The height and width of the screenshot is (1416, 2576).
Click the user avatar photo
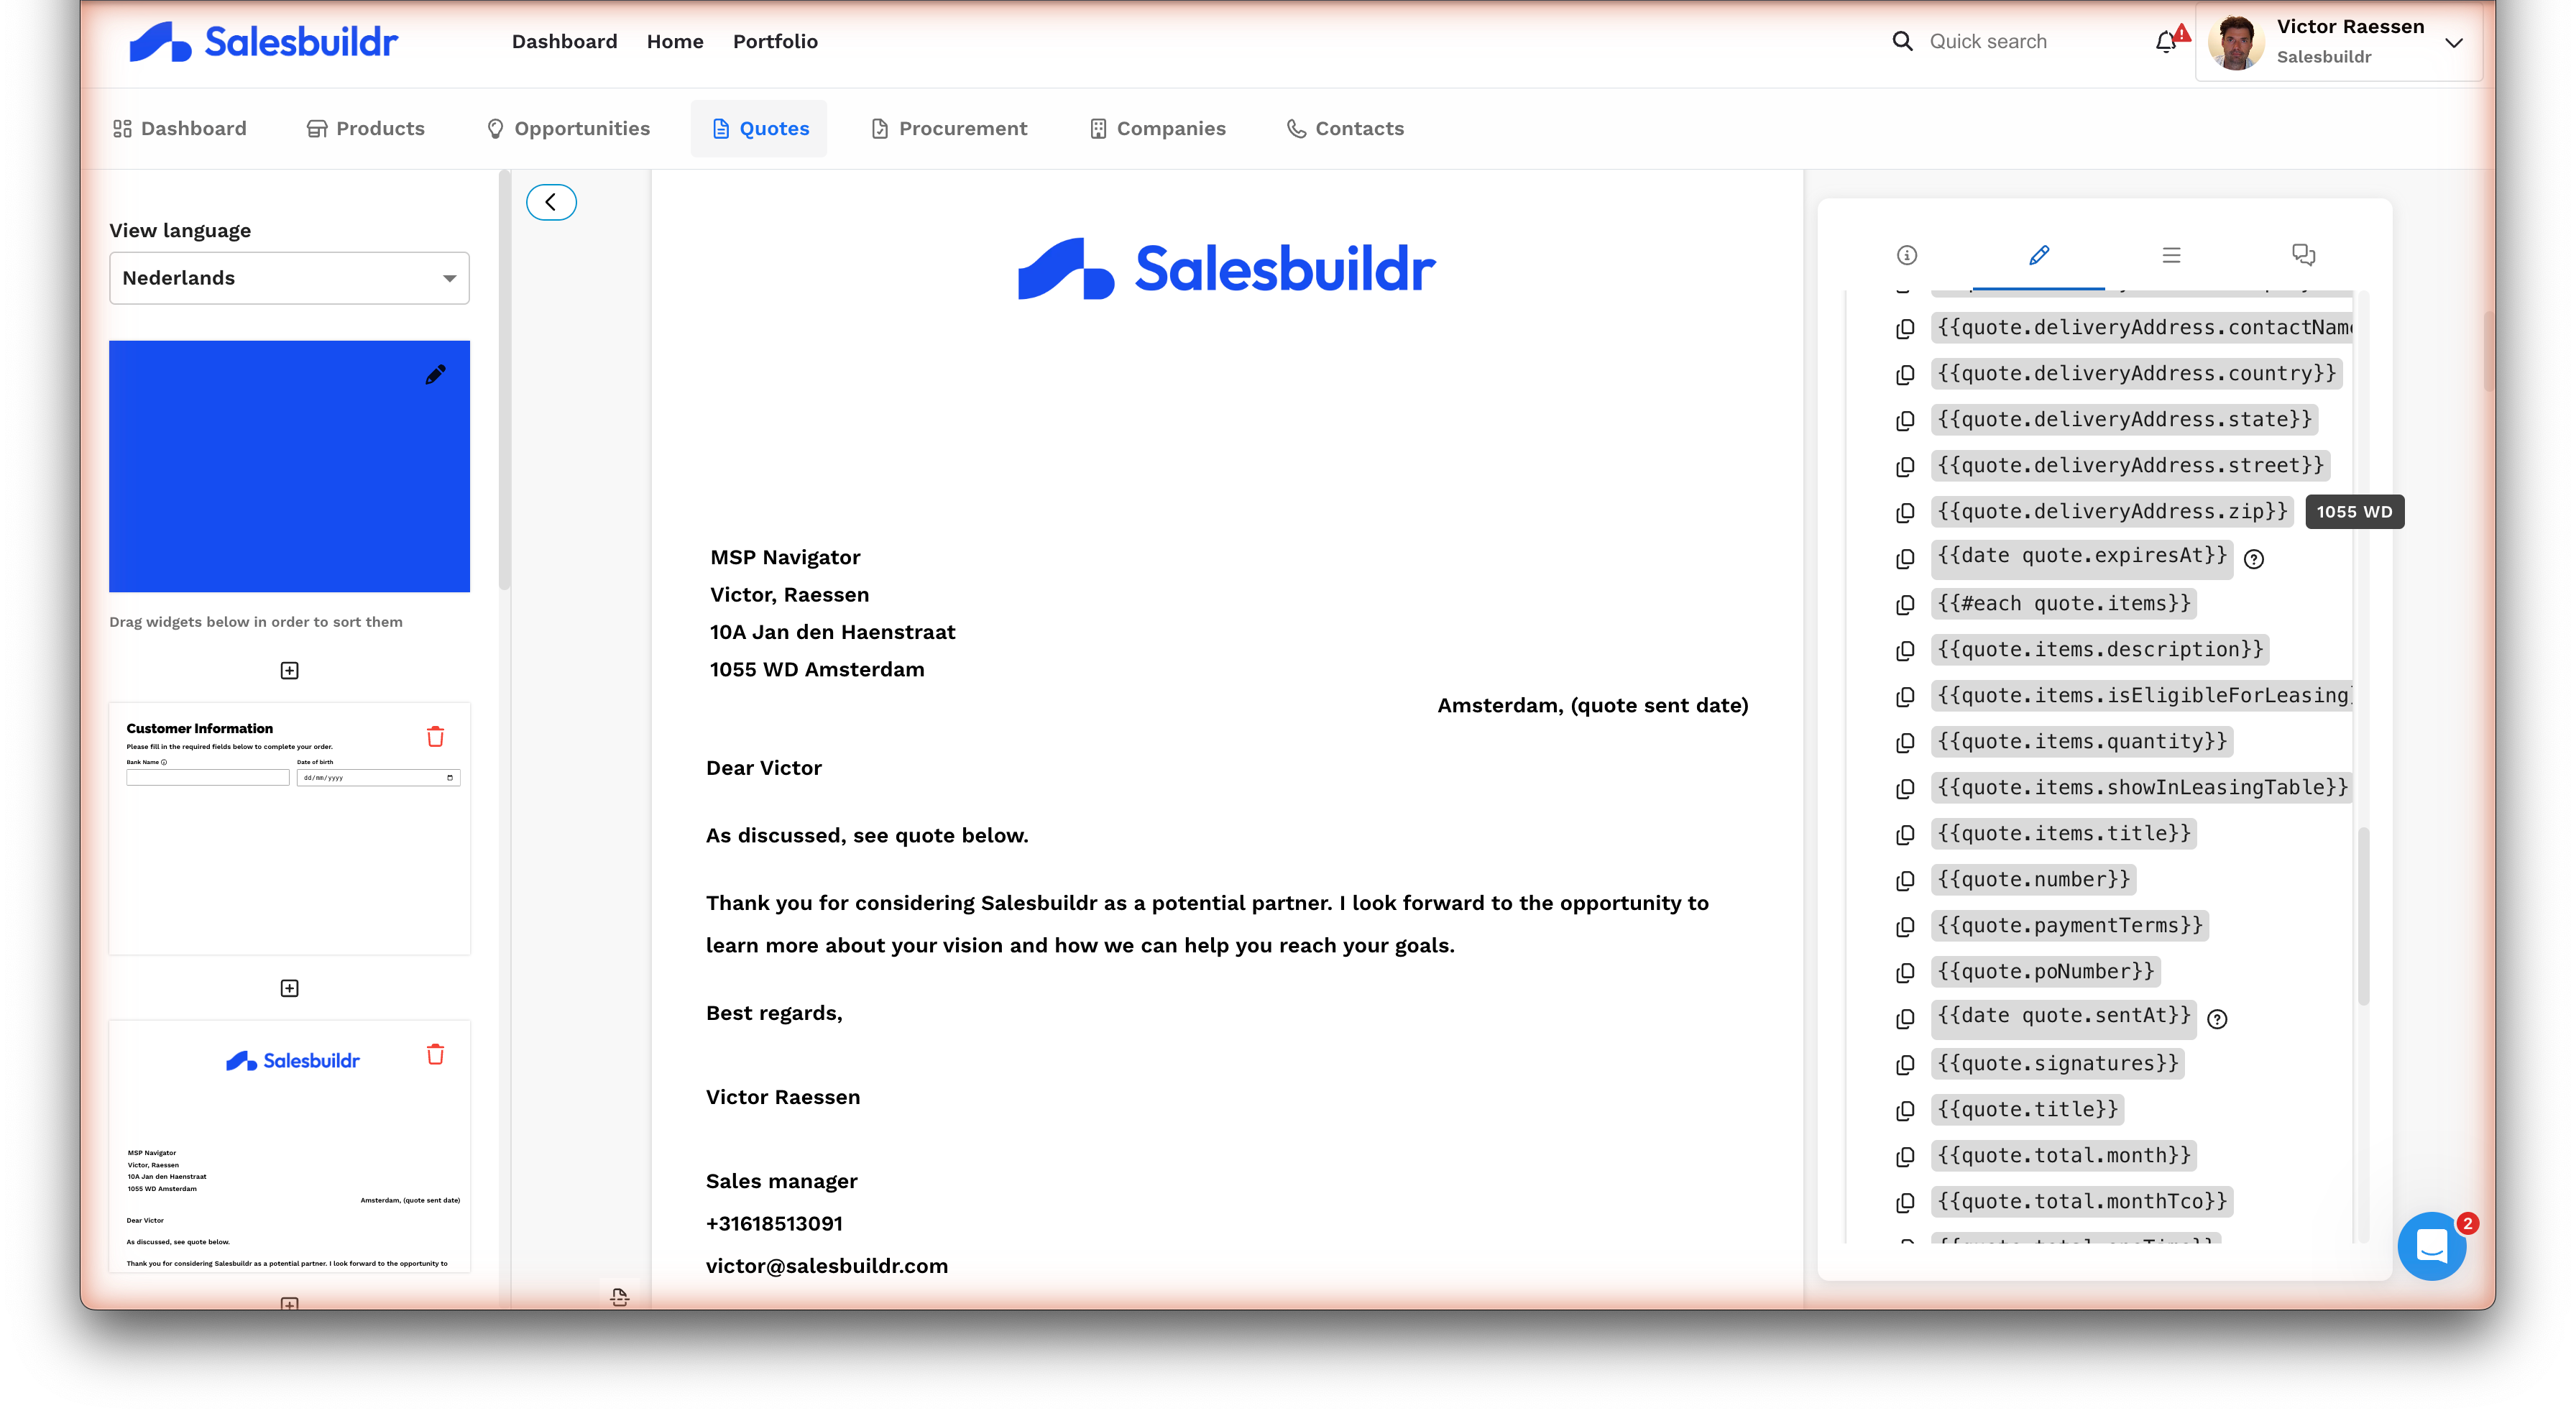(x=2235, y=42)
